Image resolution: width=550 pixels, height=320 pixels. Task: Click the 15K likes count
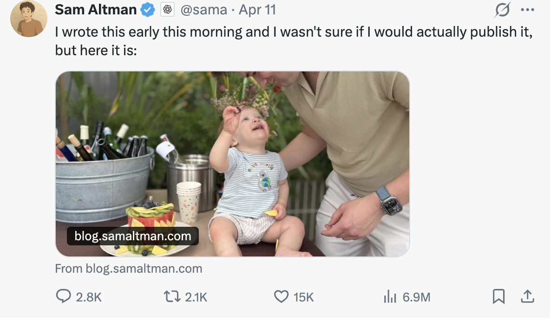(x=304, y=297)
